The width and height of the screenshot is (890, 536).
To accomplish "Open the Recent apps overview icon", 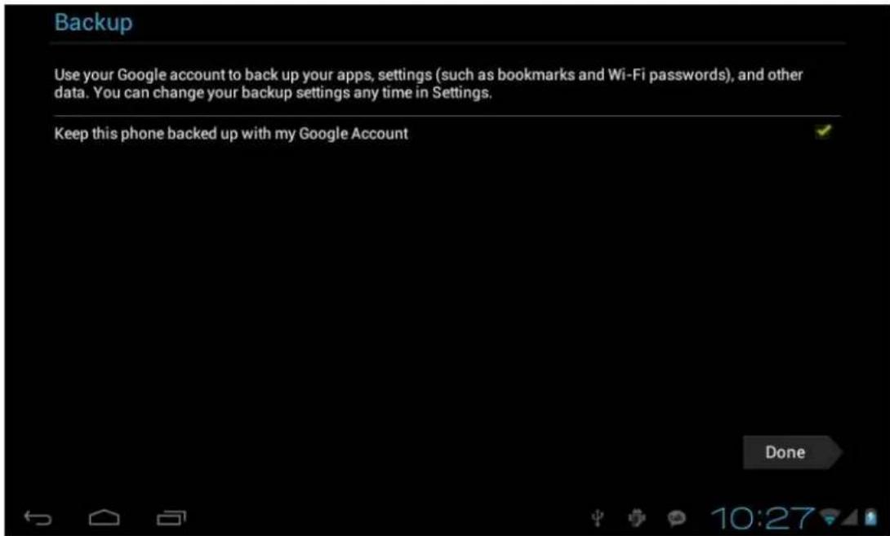I will point(171,517).
